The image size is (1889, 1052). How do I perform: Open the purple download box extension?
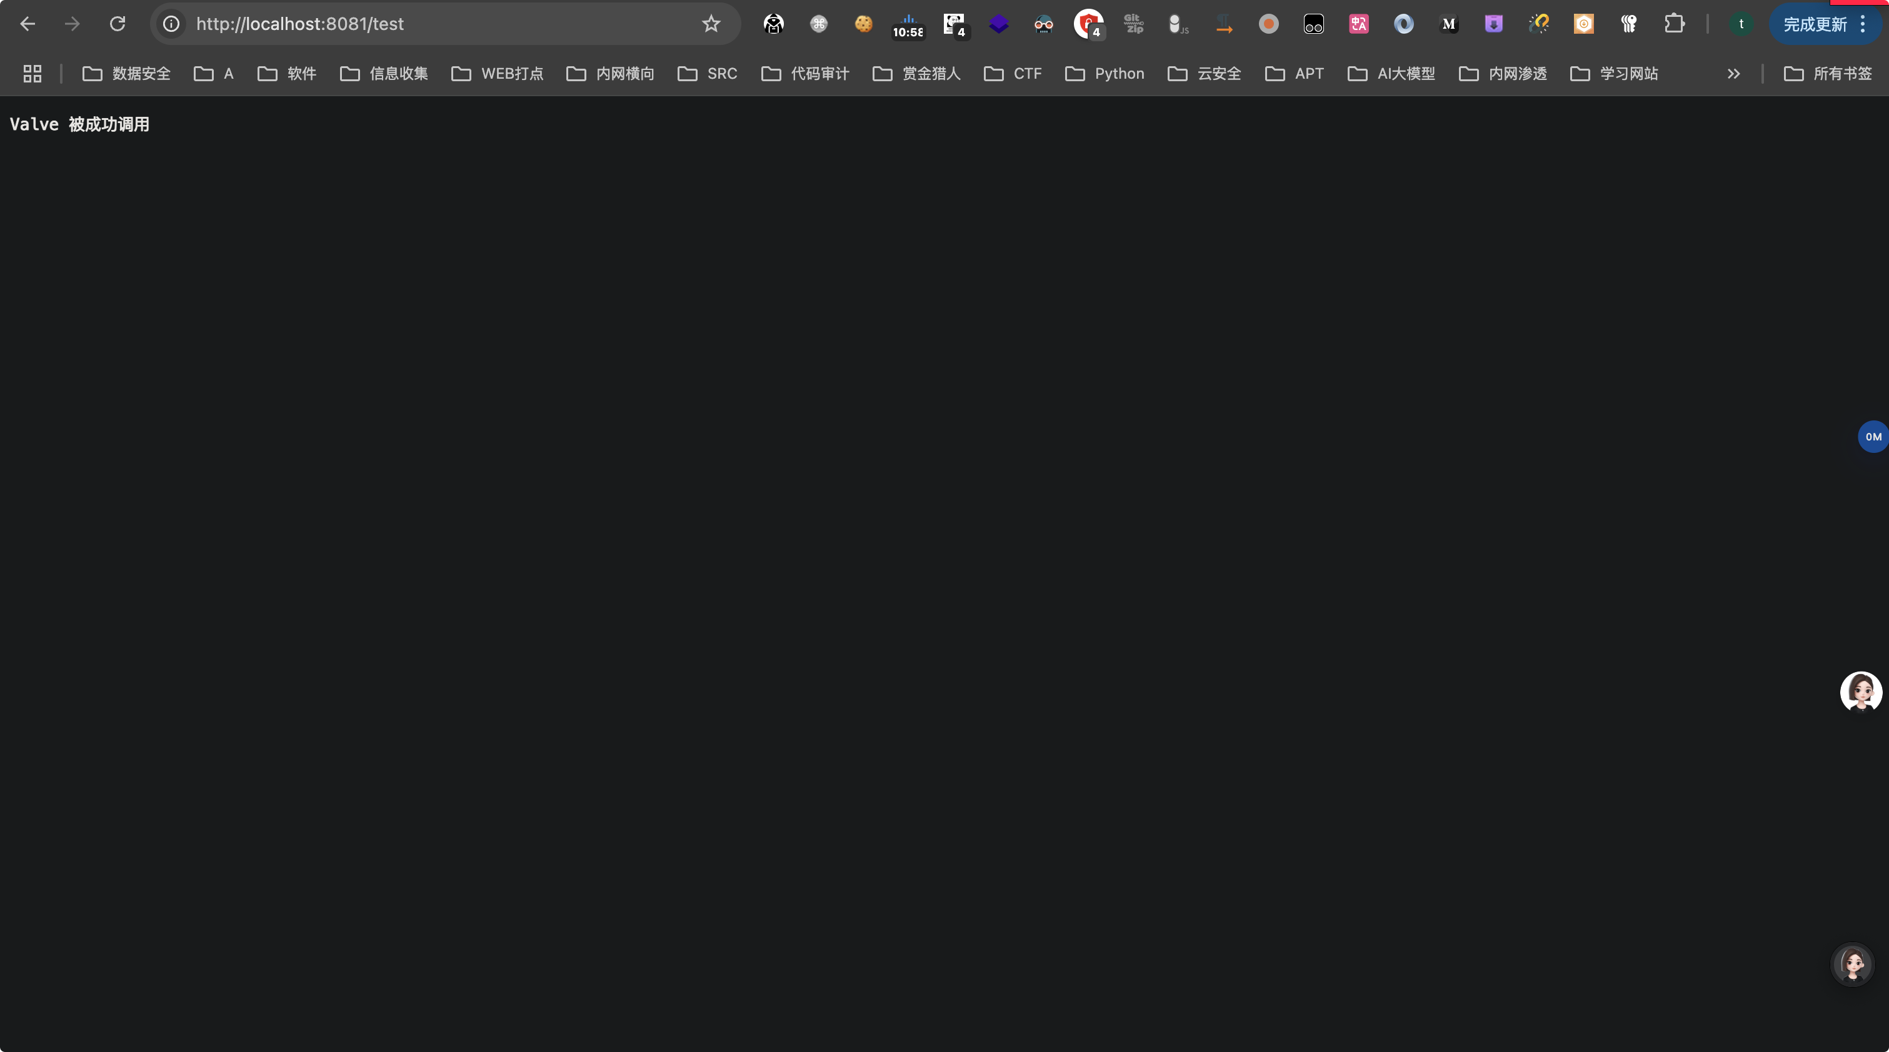[1494, 24]
